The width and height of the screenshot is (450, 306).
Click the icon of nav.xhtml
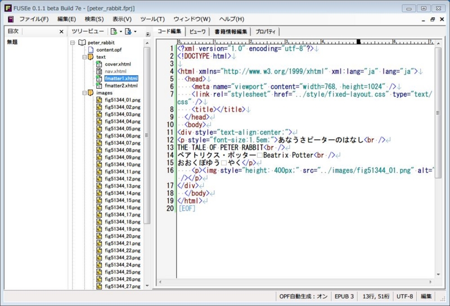pos(99,71)
